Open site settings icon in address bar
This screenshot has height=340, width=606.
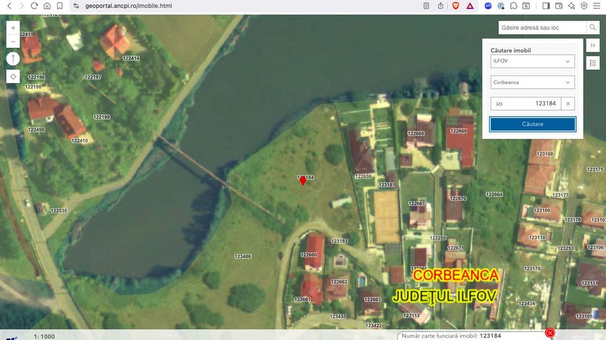pyautogui.click(x=76, y=6)
